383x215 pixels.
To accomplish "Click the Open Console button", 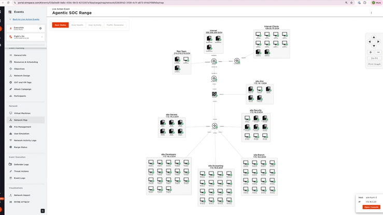I will tap(371, 207).
